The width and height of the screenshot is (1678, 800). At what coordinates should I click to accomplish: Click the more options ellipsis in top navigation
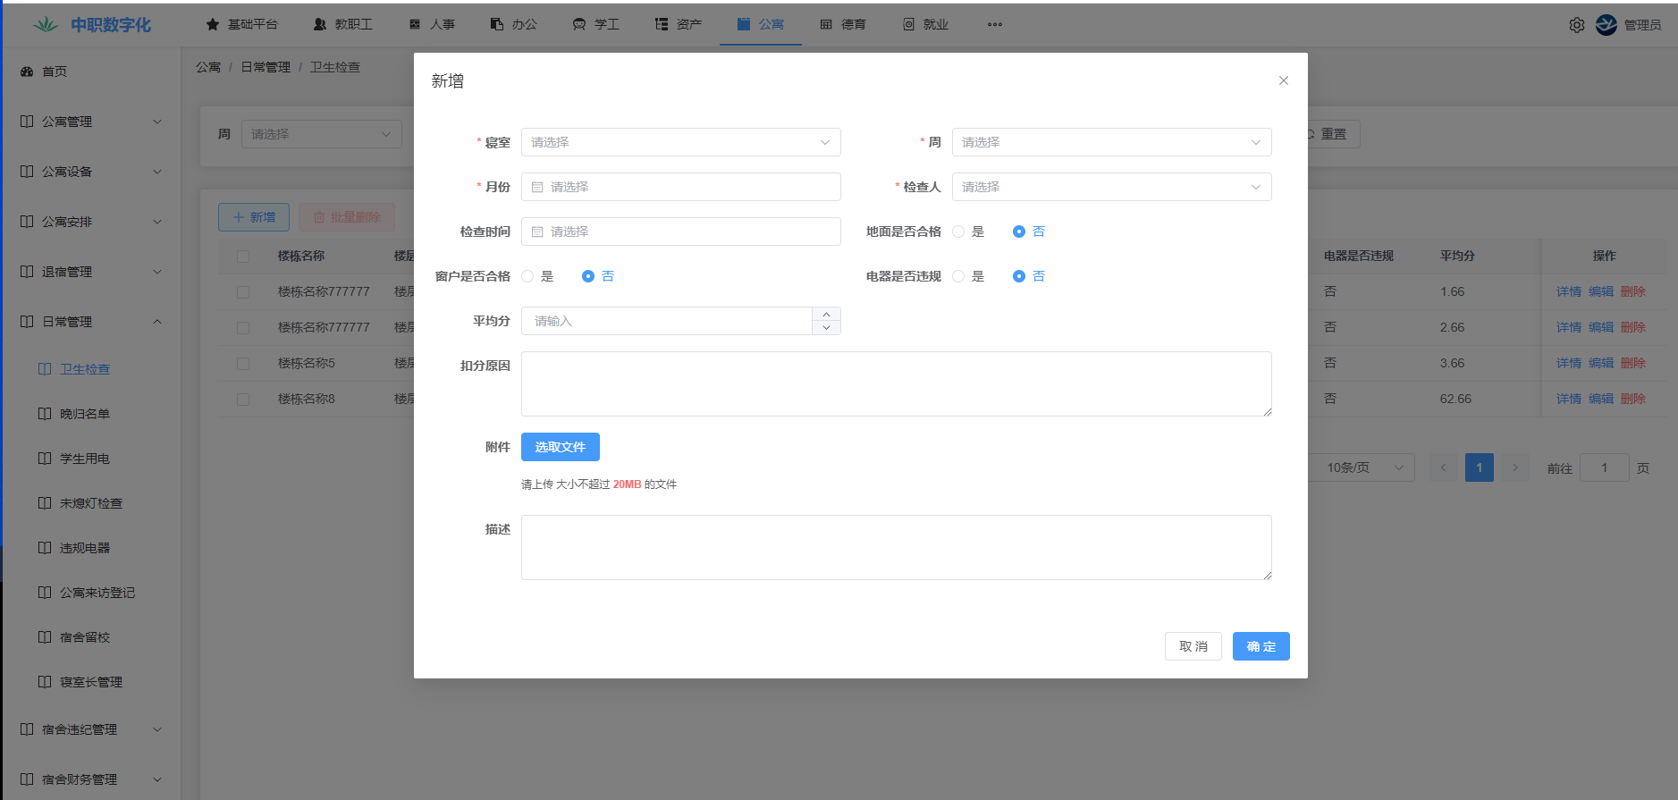click(994, 25)
